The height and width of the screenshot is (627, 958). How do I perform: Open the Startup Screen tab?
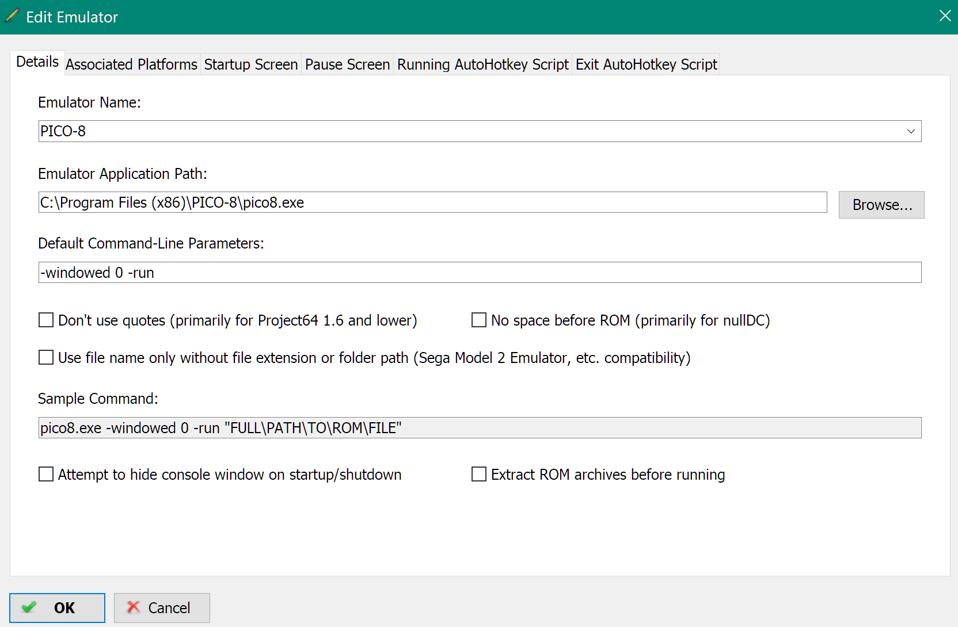[250, 64]
